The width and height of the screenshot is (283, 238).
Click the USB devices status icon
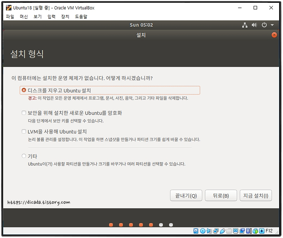click(x=223, y=231)
